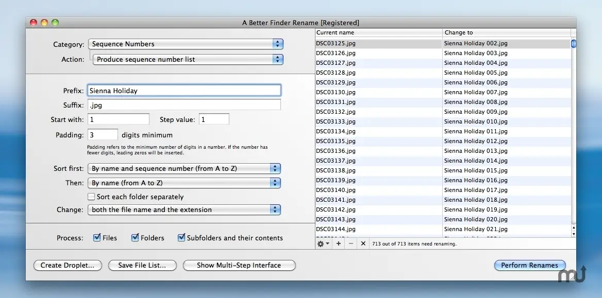Click the X icon to clear list
Viewport: 602px width, 298px height.
[x=363, y=243]
